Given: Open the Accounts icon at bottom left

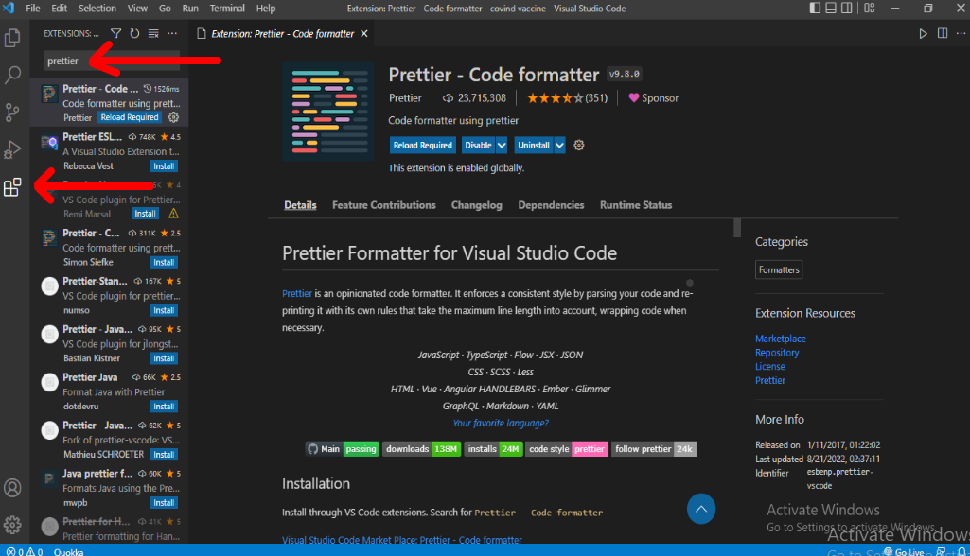Looking at the screenshot, I should coord(13,488).
